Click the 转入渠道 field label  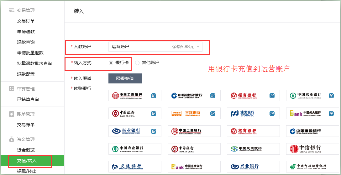(82, 78)
